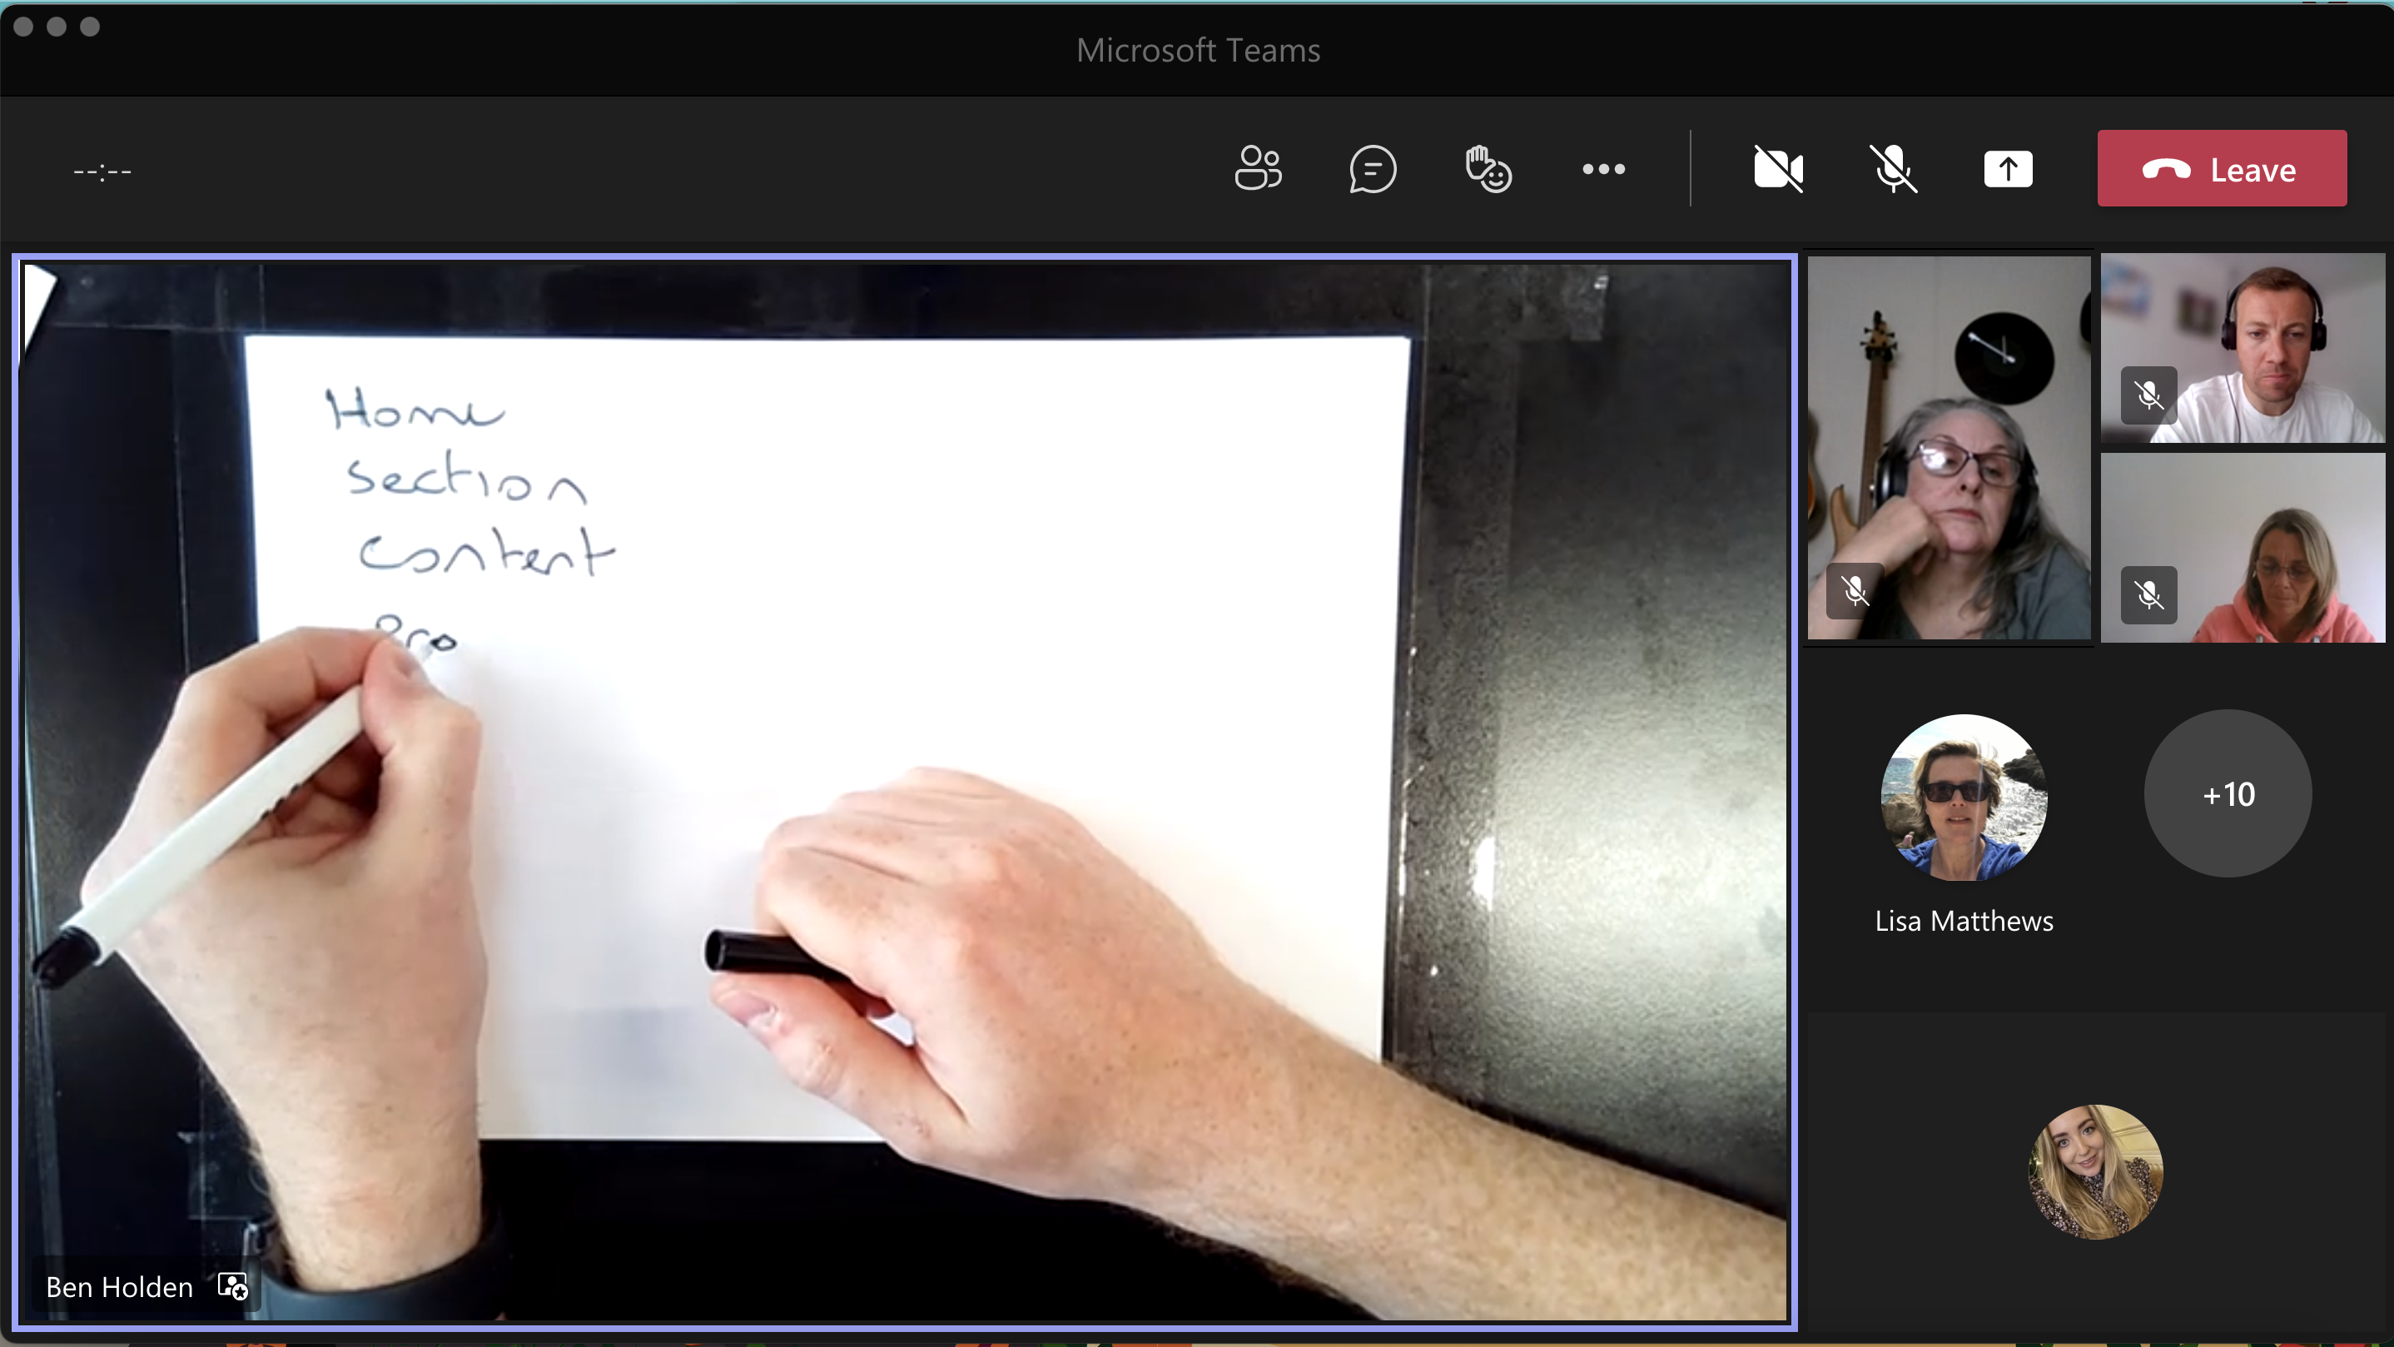Screen dimensions: 2394x1347
Task: Raise your hand with the reactions icon
Action: point(1488,169)
